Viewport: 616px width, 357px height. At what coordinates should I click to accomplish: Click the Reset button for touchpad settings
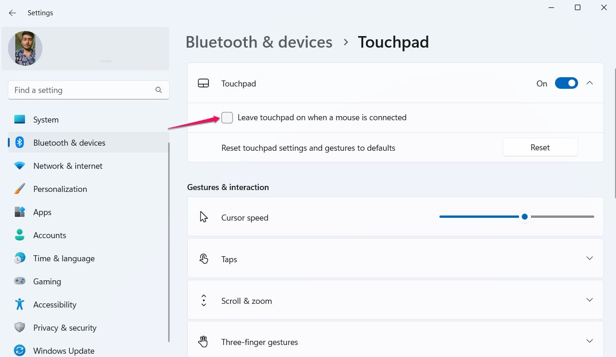click(x=540, y=147)
